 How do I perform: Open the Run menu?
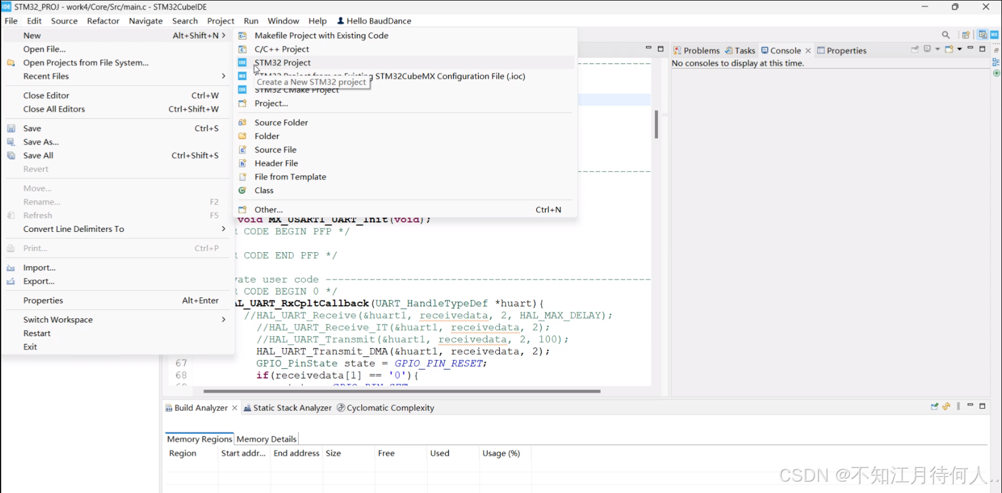coord(251,21)
